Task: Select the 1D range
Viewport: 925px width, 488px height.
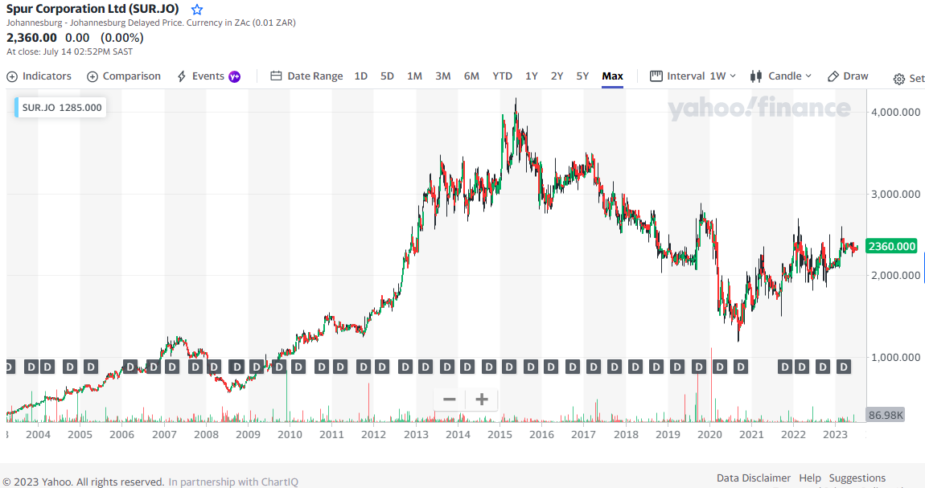Action: pyautogui.click(x=361, y=76)
